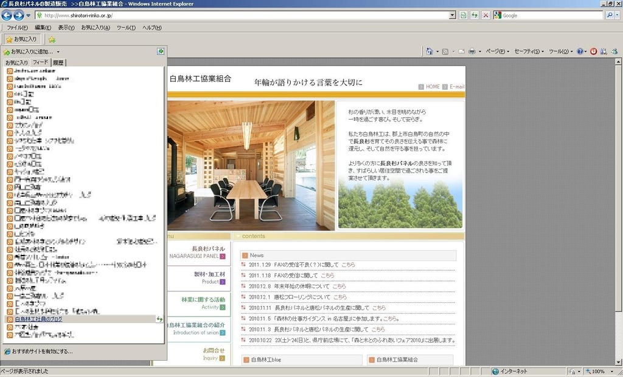
Task: Click the red circular toolbar icon
Action: point(594,52)
